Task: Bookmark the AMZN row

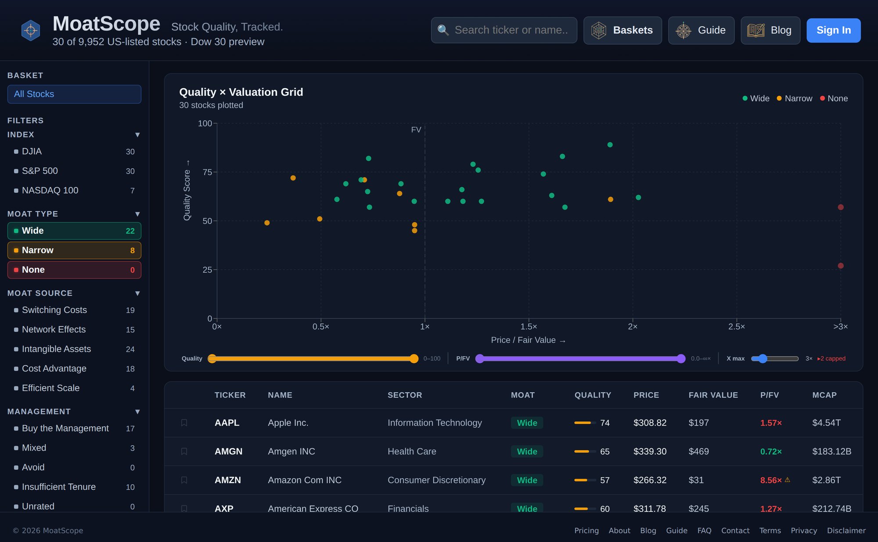Action: 184,480
